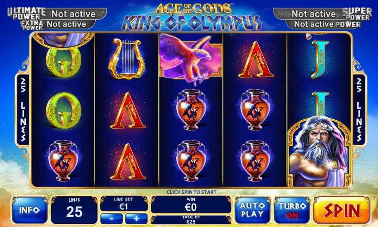
Task: Open the Info paytable
Action: click(x=29, y=210)
